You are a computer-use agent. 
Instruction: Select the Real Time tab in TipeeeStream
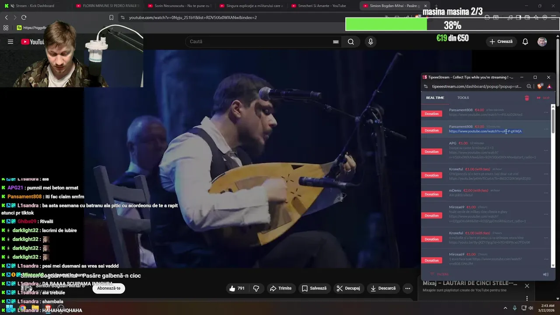pos(435,98)
